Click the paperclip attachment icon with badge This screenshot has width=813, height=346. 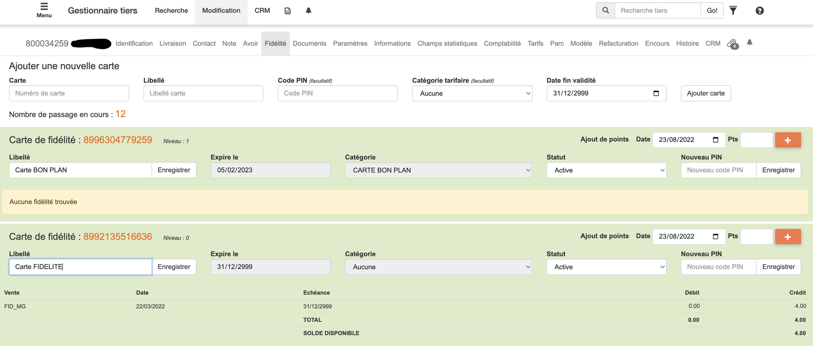click(x=733, y=44)
